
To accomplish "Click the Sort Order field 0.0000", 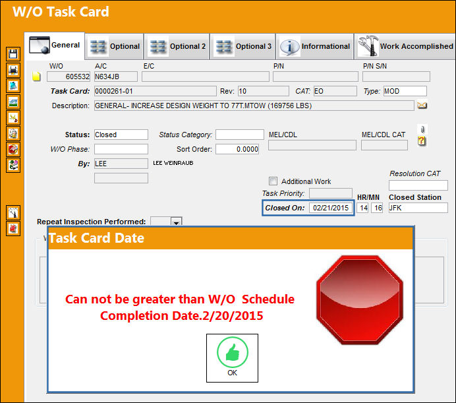I will click(x=237, y=149).
